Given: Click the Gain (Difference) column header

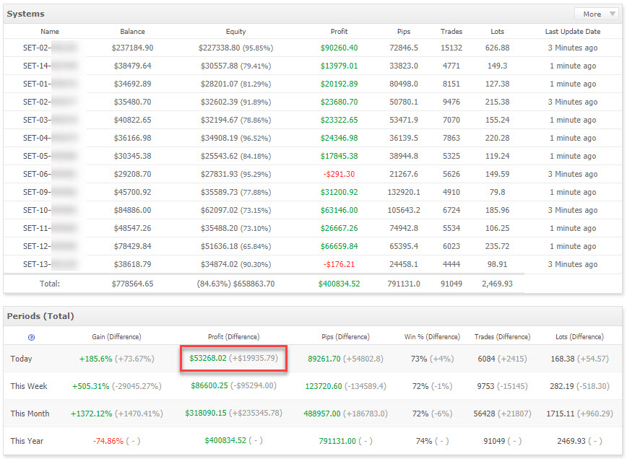Looking at the screenshot, I should click(x=116, y=337).
